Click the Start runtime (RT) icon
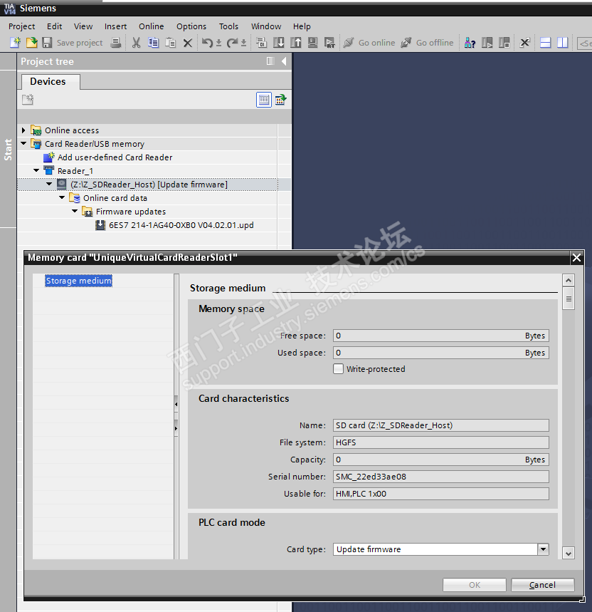The height and width of the screenshot is (612, 592). [329, 43]
